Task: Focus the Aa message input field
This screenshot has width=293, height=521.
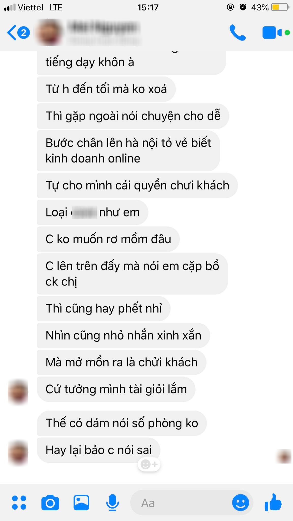Action: tap(181, 503)
